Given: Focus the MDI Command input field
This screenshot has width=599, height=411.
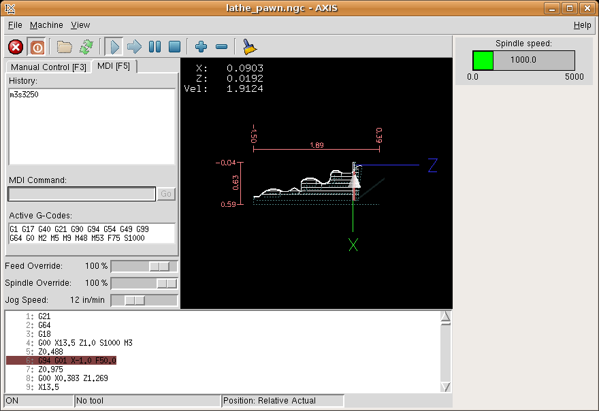Looking at the screenshot, I should tap(82, 194).
